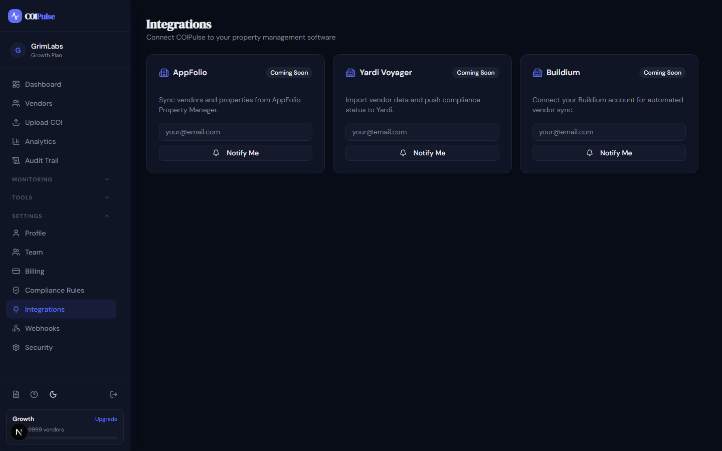722x451 pixels.
Task: Open the documentation file icon
Action: (x=16, y=394)
